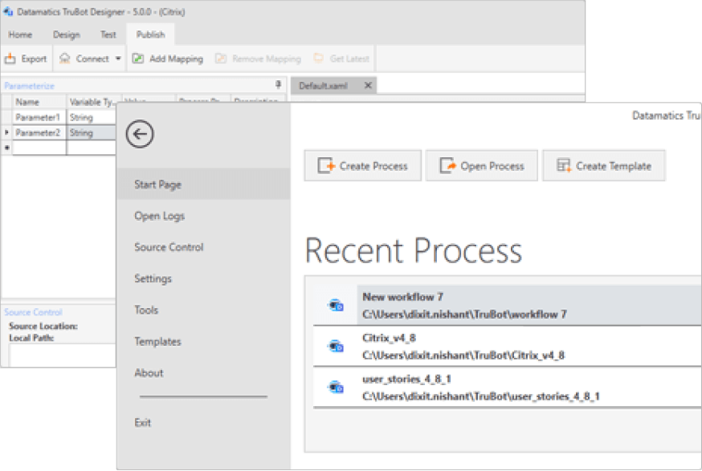Switch to the Design ribbon tab
This screenshot has height=471, width=702.
[66, 35]
